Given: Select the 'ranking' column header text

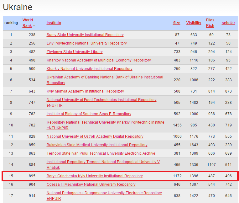Looking at the screenshot, I should [11, 23].
